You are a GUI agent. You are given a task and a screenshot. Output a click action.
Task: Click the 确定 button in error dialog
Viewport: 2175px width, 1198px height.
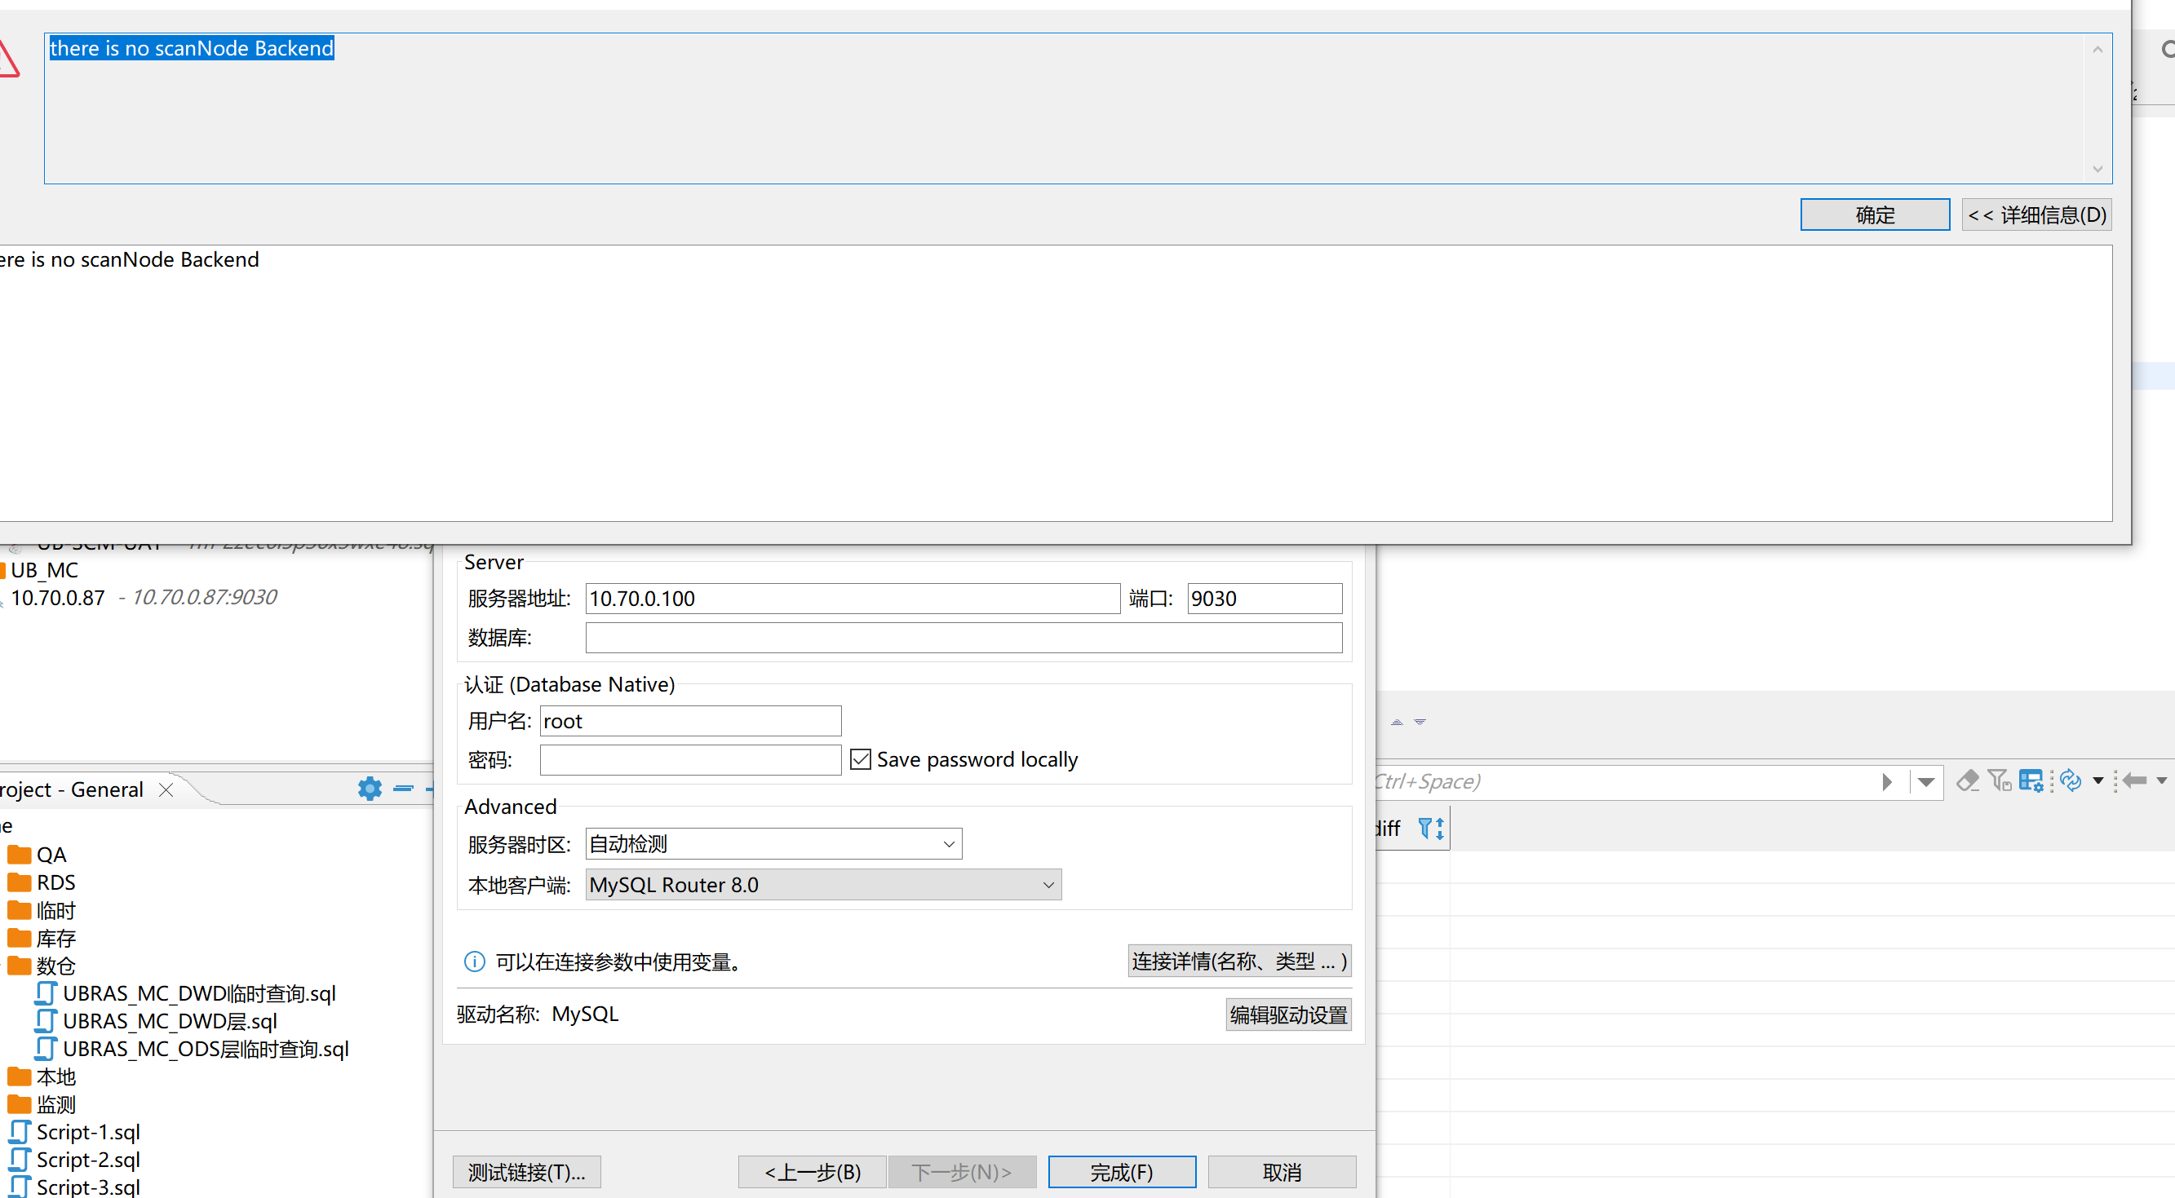point(1875,215)
